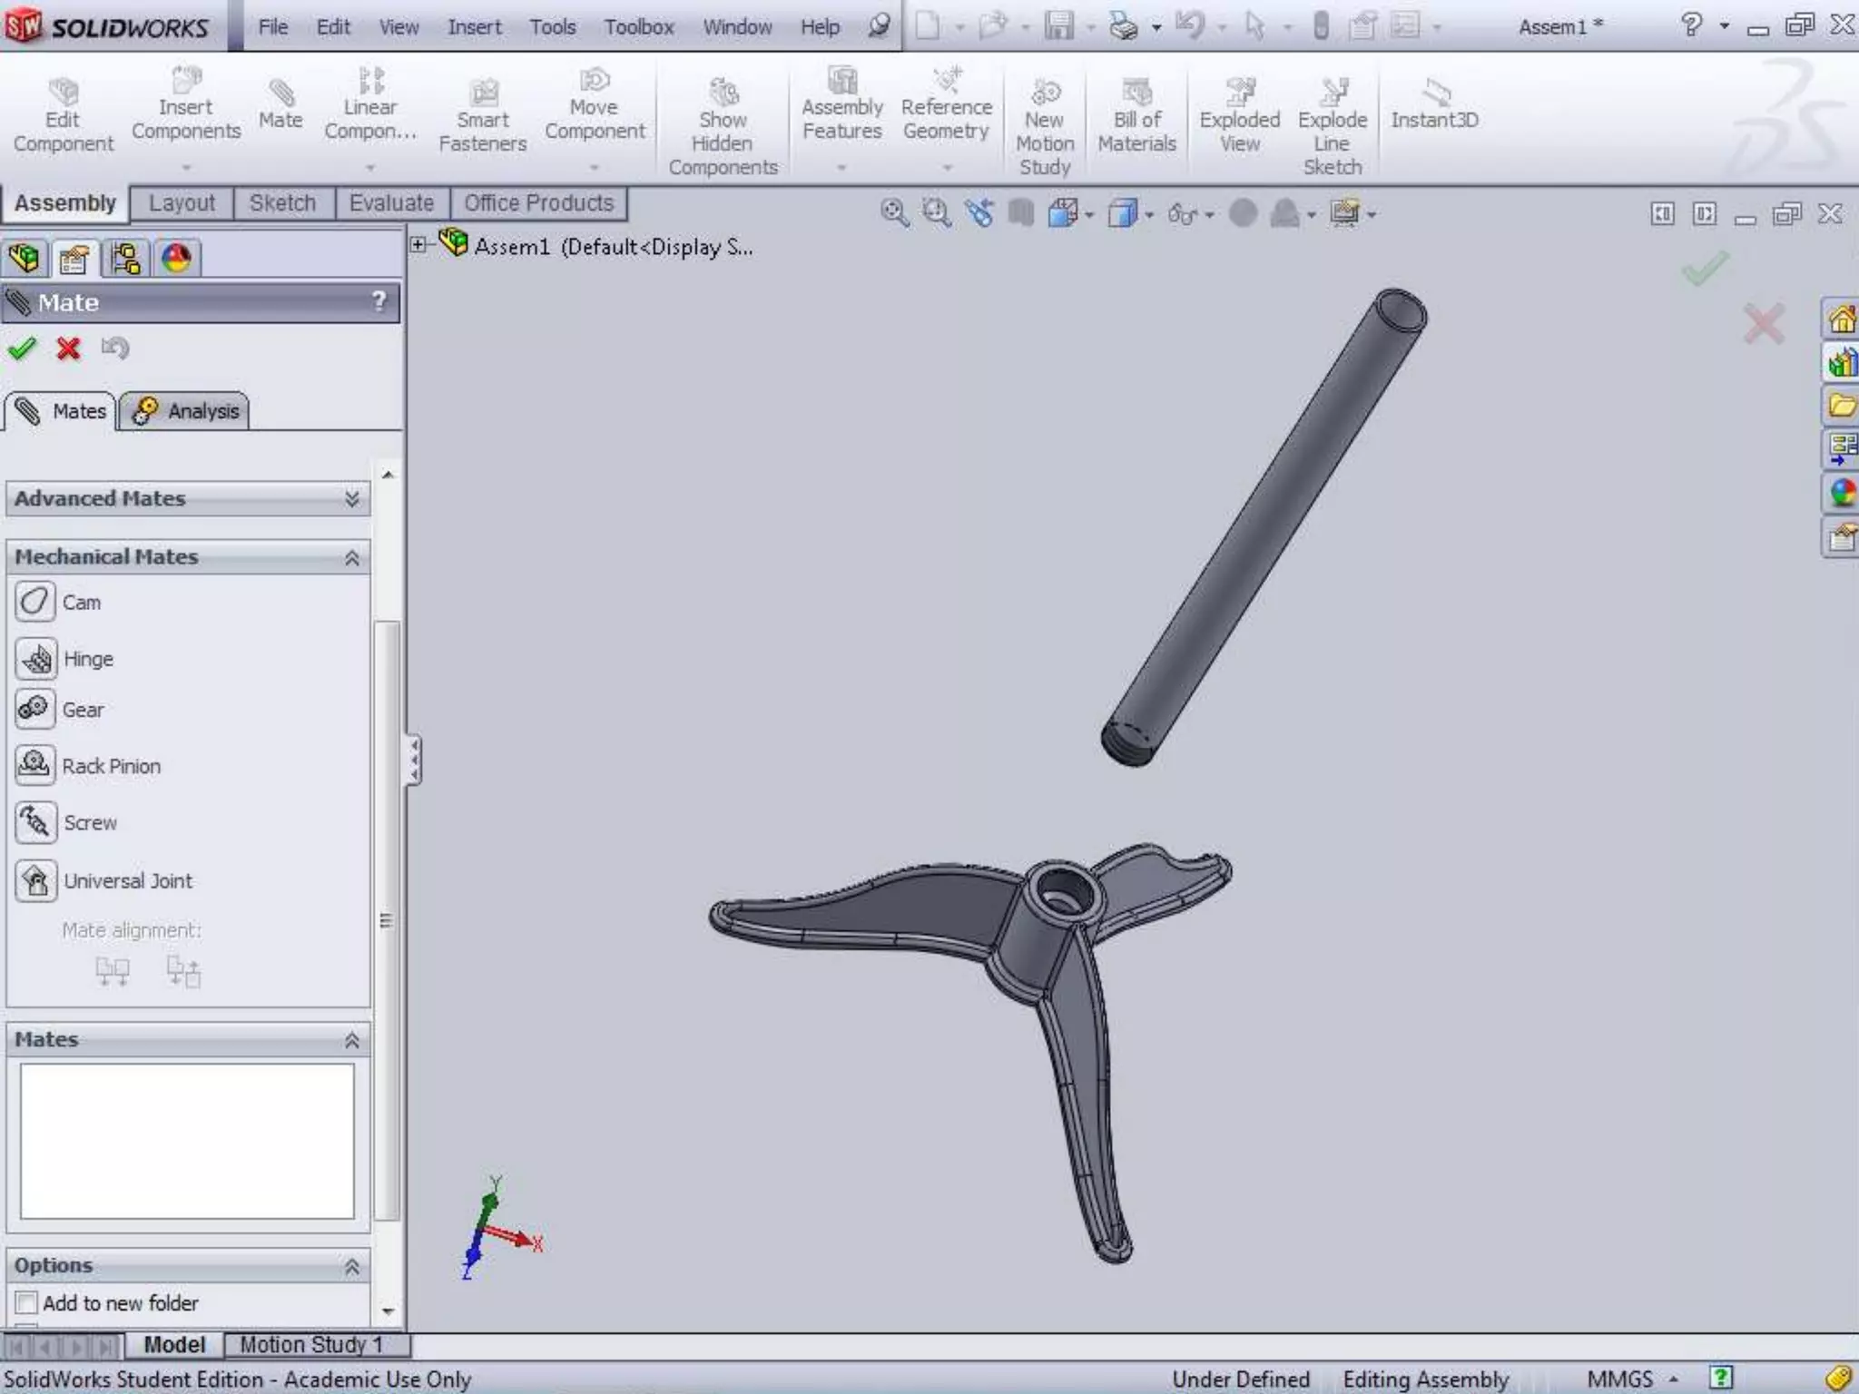Screen dimensions: 1859x1394
Task: Expand the Advanced Mates section
Action: (351, 498)
